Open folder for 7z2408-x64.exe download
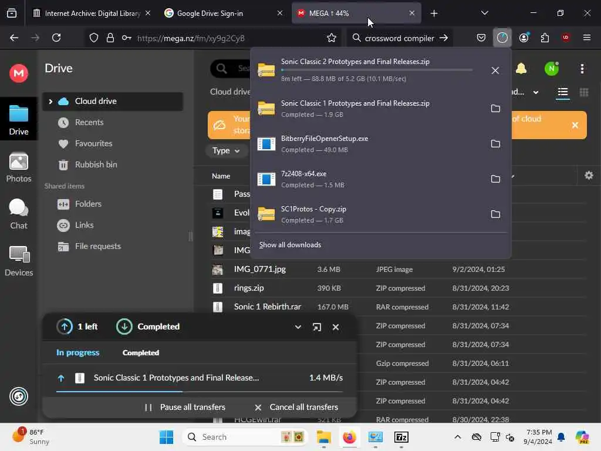The height and width of the screenshot is (451, 601). click(495, 179)
